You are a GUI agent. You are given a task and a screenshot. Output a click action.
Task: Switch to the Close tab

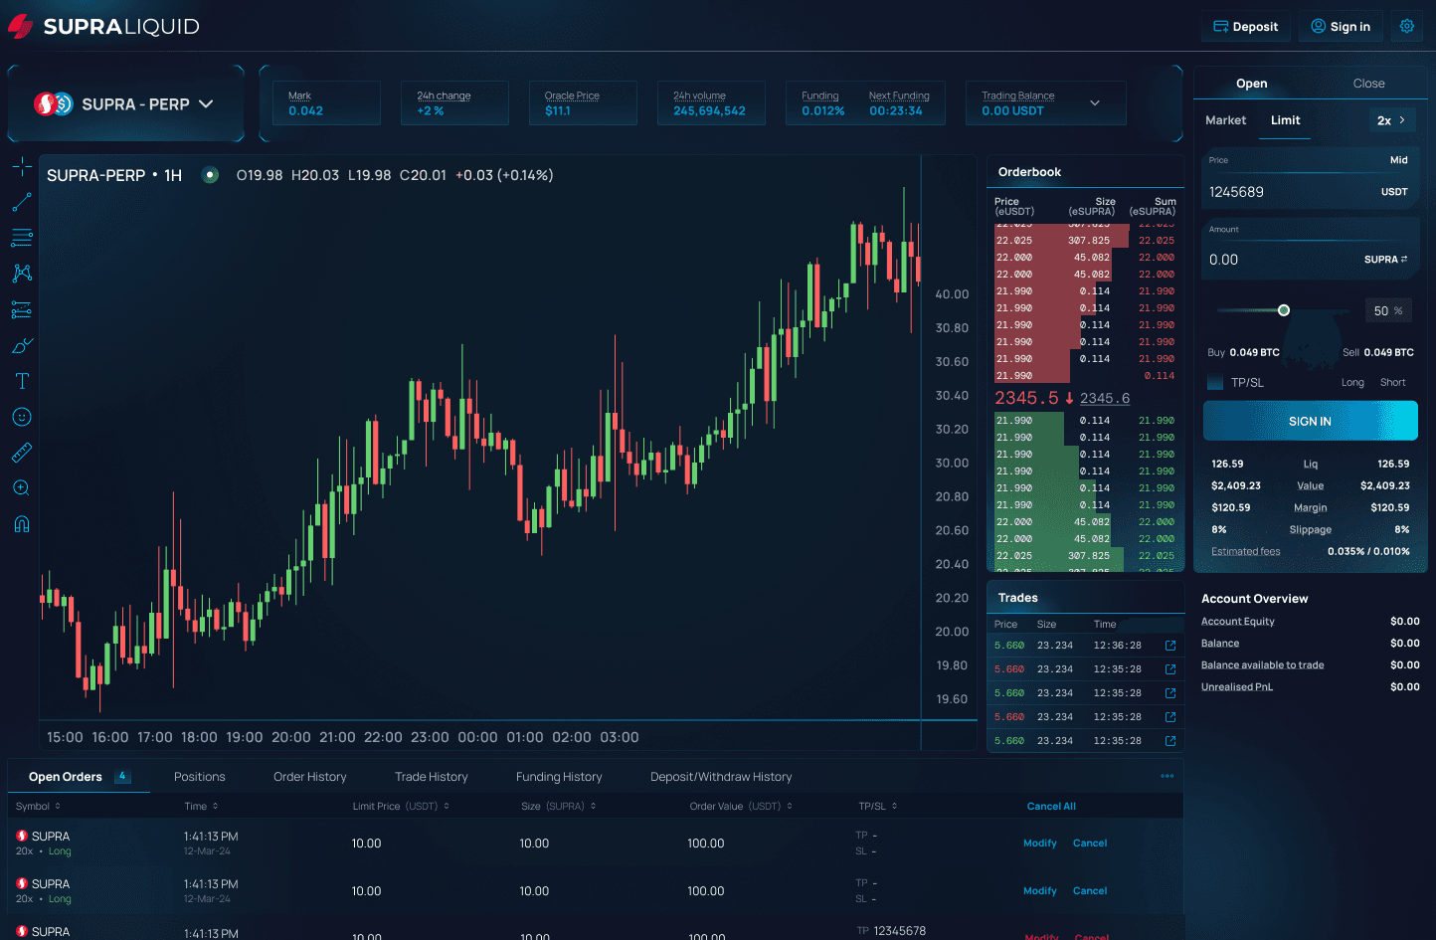click(x=1368, y=84)
